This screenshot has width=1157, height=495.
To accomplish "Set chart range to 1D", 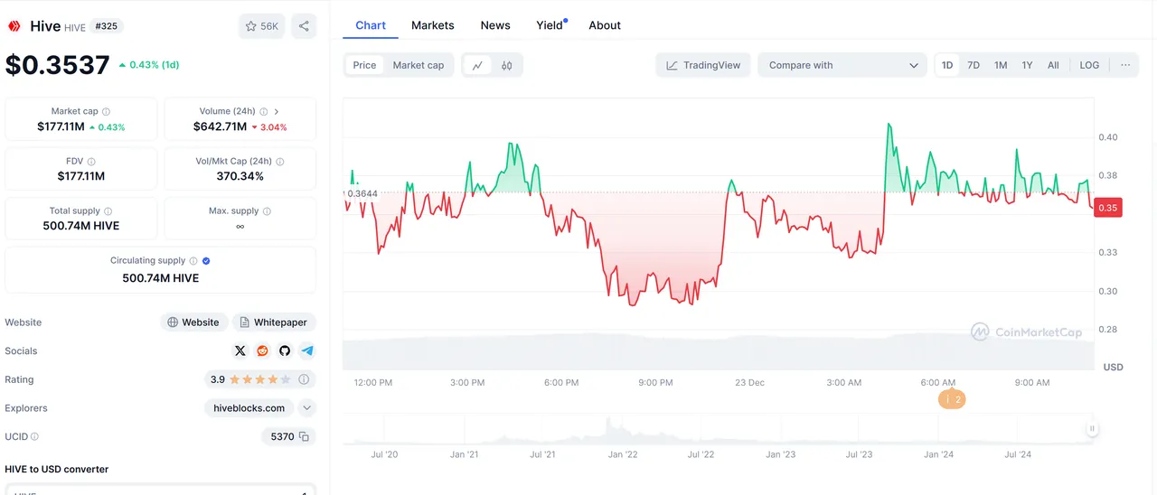I will 947,65.
